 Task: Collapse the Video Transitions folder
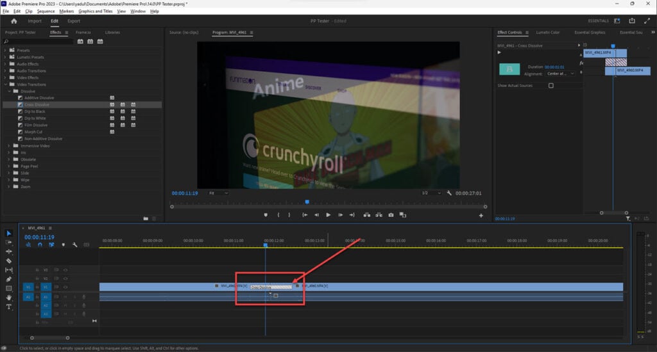(5, 84)
